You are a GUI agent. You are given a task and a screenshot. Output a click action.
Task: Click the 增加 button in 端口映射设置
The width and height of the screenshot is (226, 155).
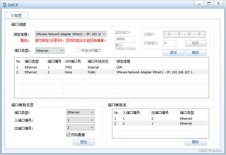point(84,142)
